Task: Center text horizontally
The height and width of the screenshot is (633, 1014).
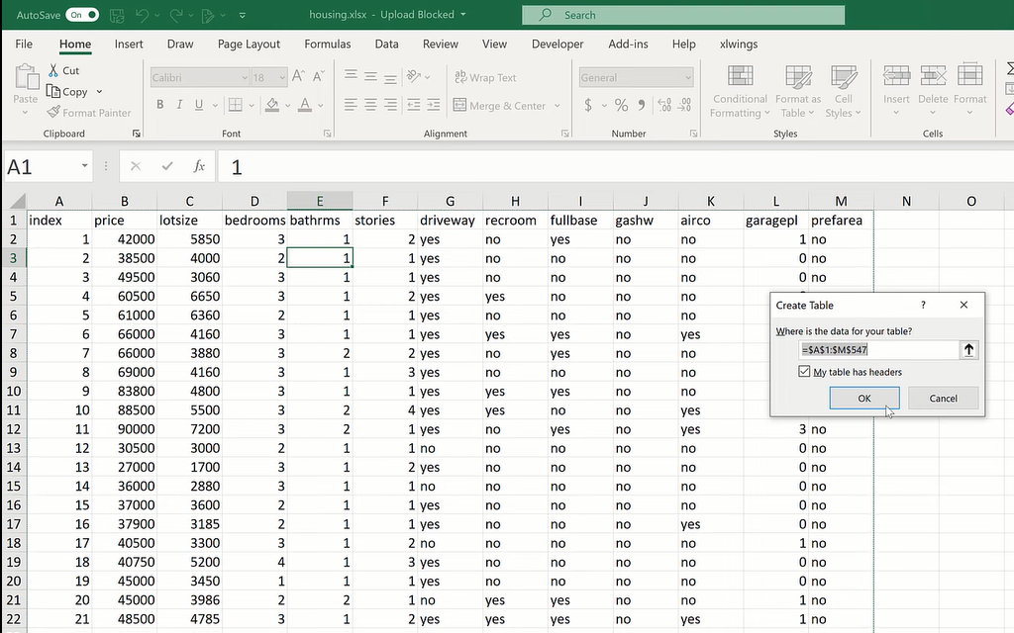Action: click(370, 105)
